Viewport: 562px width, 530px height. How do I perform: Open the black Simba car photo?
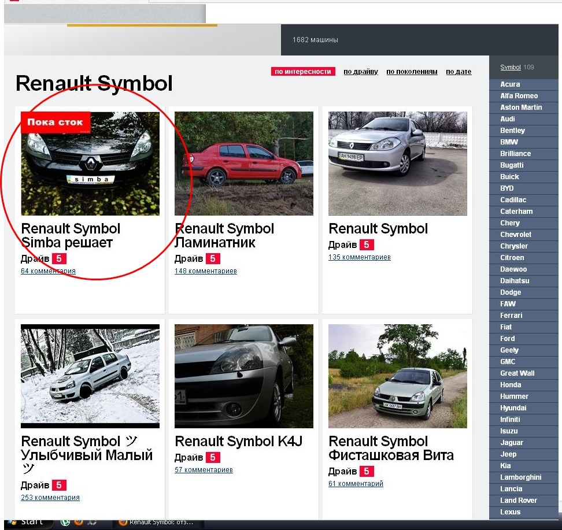pos(90,164)
